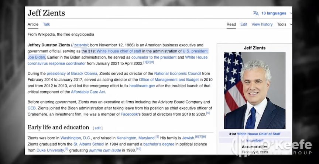Follow the summa cum laude link
Screen dimensions: 319x164
click(x=105, y=150)
